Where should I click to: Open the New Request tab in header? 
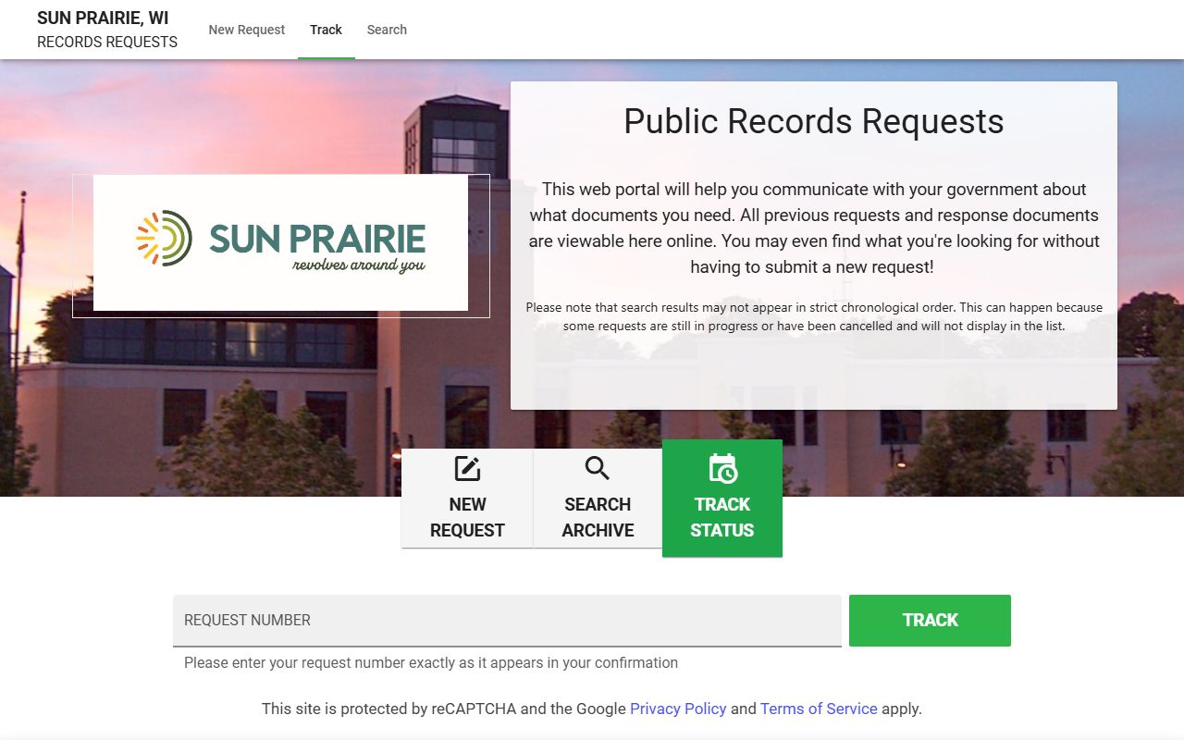click(247, 30)
